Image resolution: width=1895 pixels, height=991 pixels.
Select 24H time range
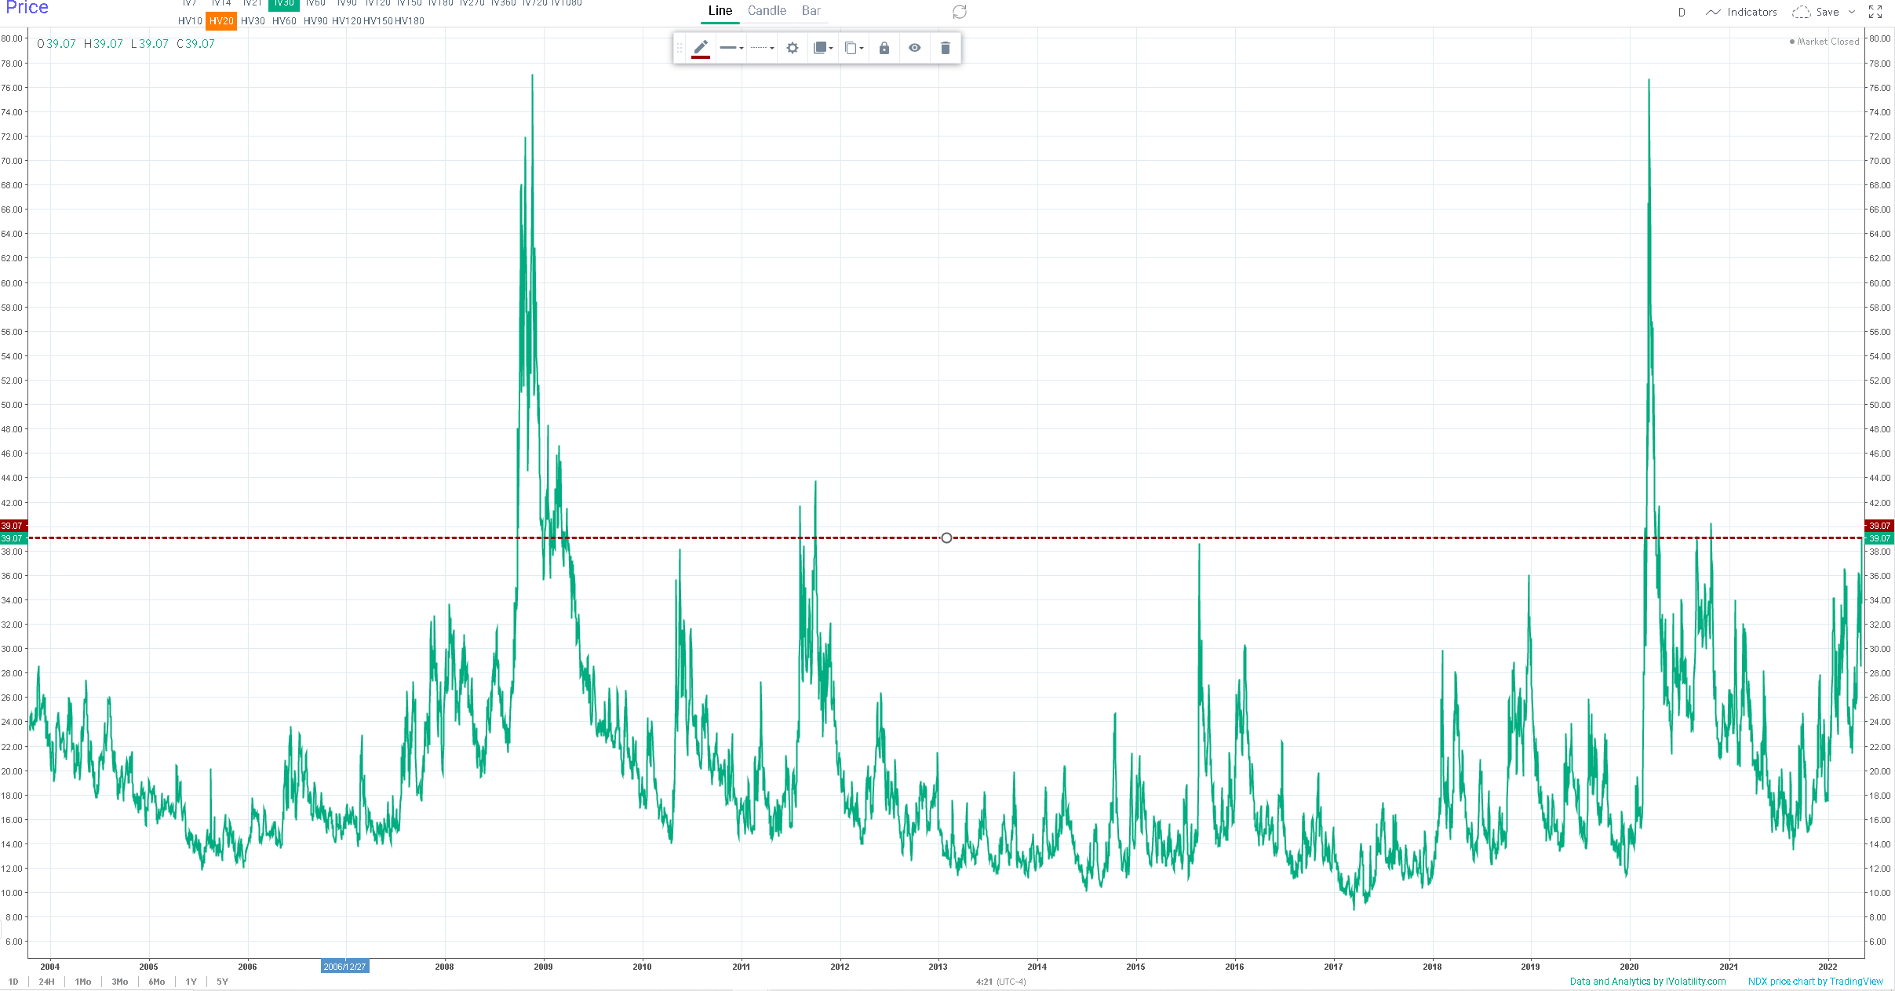click(47, 982)
